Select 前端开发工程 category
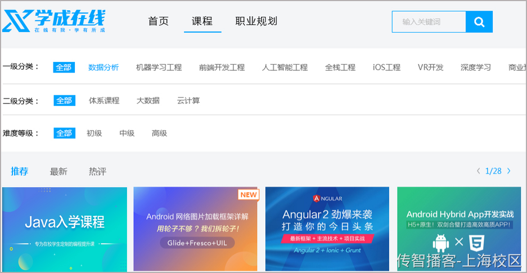The image size is (527, 273). click(222, 67)
